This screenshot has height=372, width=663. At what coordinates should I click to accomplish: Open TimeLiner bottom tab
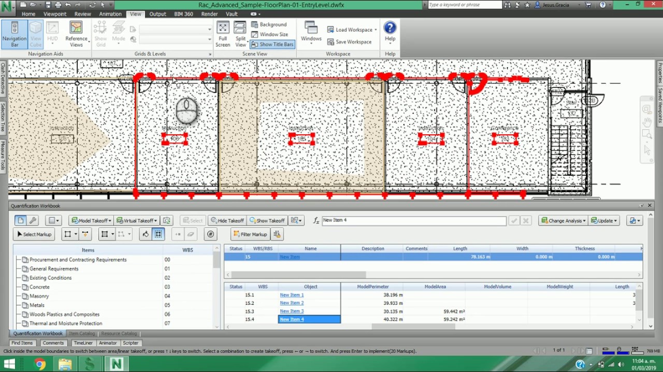(83, 343)
